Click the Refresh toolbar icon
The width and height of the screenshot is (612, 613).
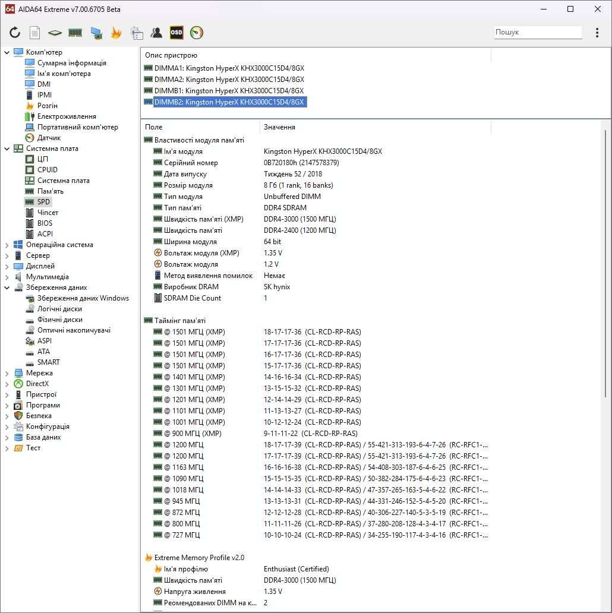point(15,33)
